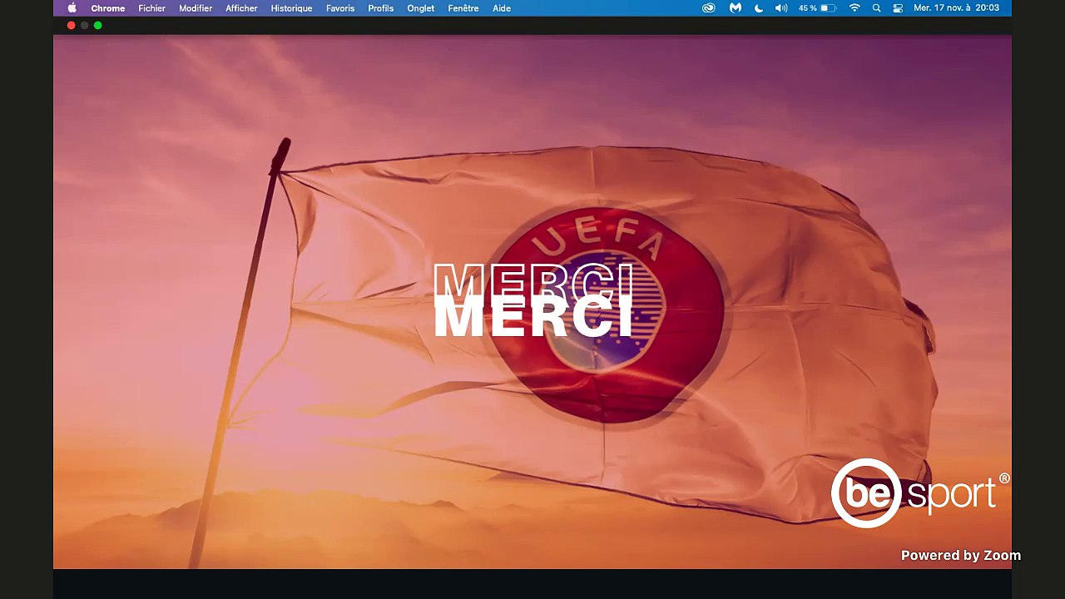Image resolution: width=1065 pixels, height=599 pixels.
Task: Open Control Center in menu bar
Action: pos(898,8)
